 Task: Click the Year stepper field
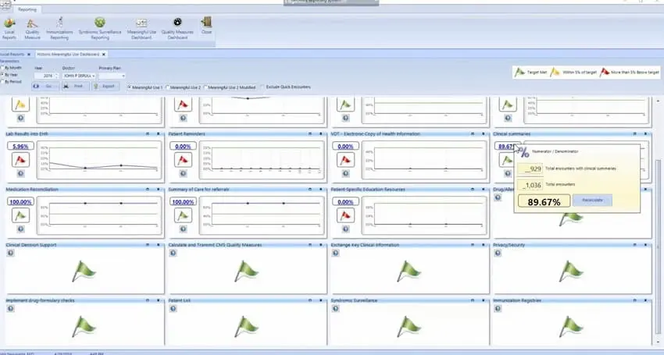[x=46, y=76]
